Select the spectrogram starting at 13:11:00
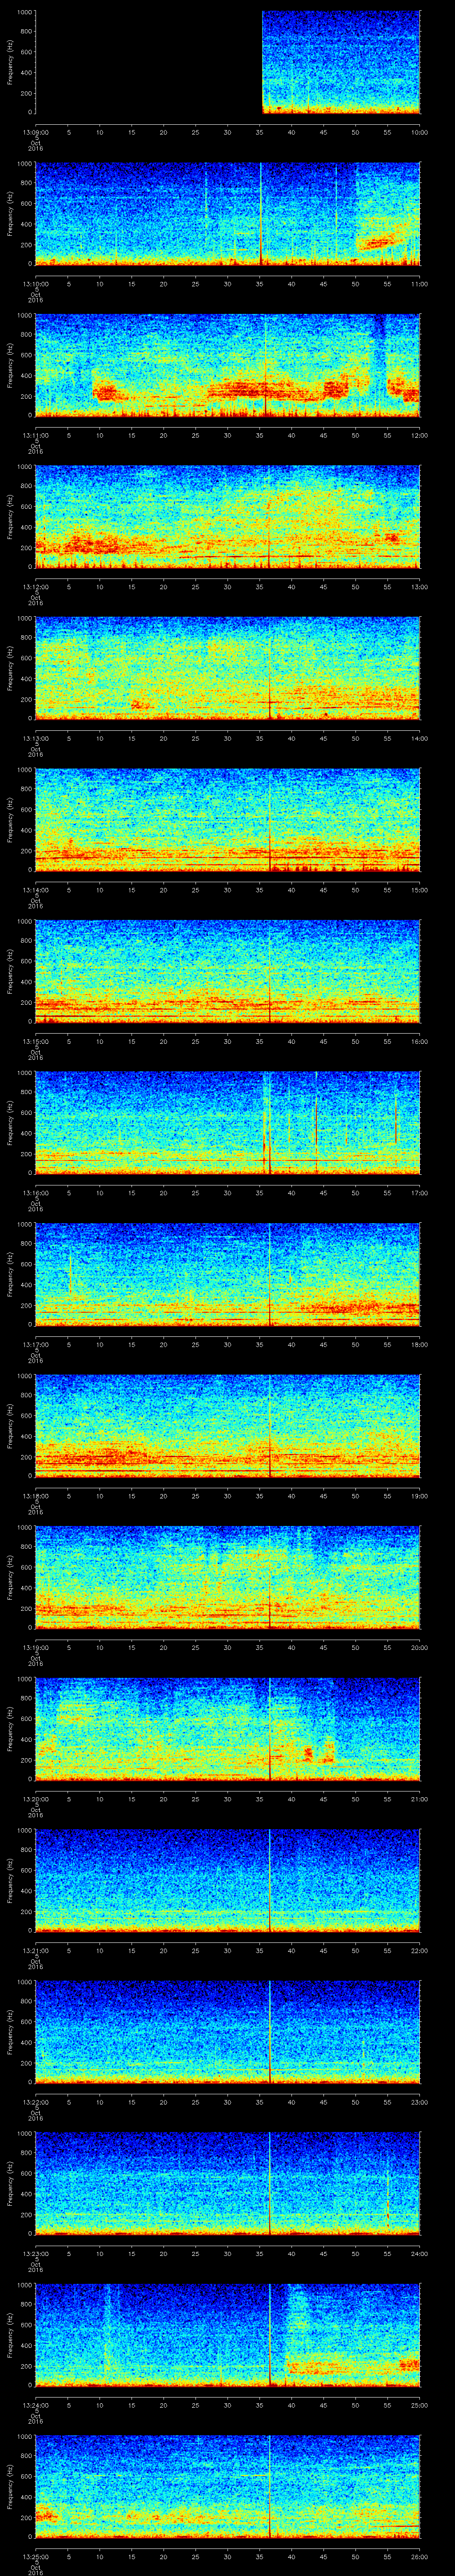This screenshot has width=455, height=2576. point(227,365)
